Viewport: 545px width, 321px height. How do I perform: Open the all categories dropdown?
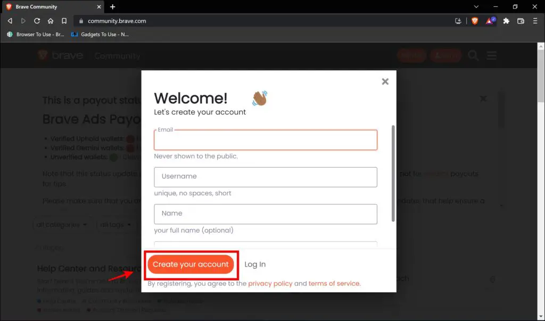click(62, 225)
